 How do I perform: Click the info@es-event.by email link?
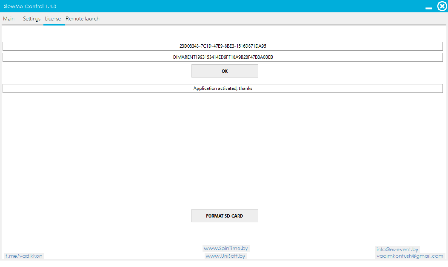point(397,249)
